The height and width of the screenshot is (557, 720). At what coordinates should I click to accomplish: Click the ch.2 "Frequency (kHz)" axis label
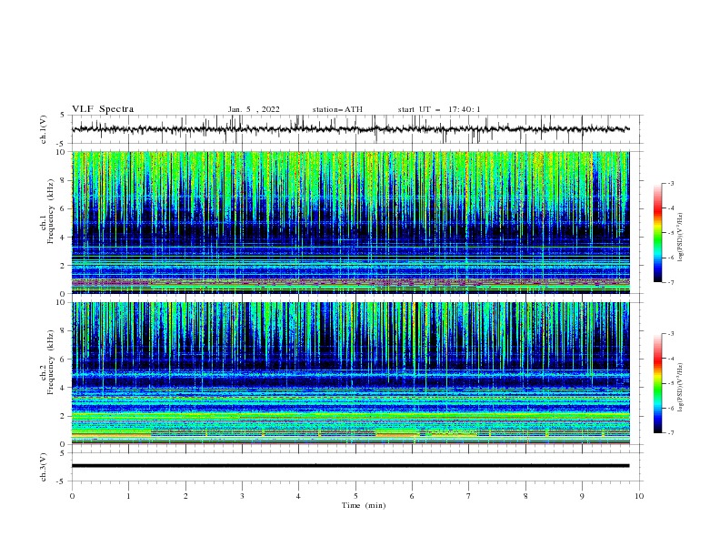51,361
